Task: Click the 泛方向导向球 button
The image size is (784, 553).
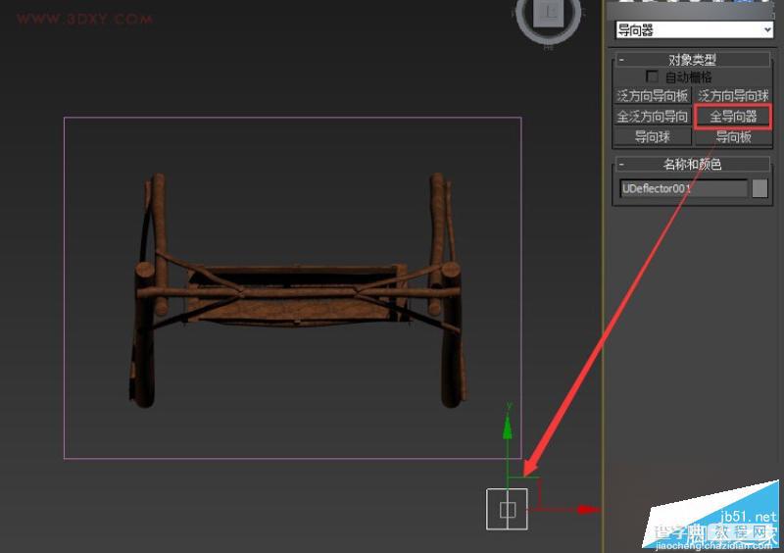Action: pos(733,96)
